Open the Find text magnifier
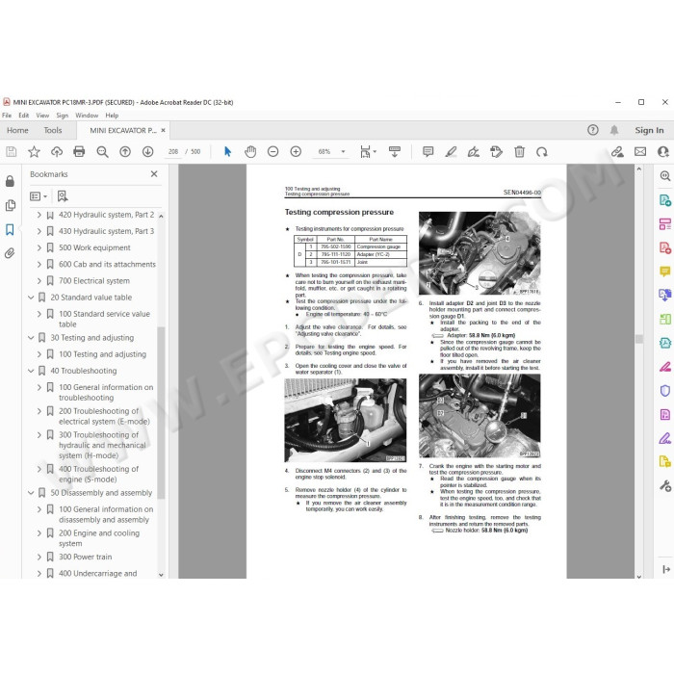This screenshot has width=674, height=674. 102,152
